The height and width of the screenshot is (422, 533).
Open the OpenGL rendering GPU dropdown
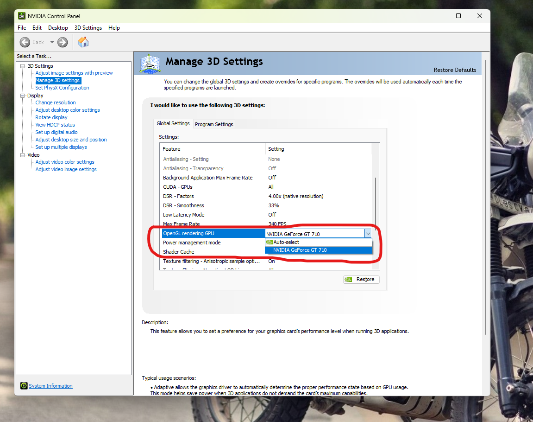coord(368,233)
